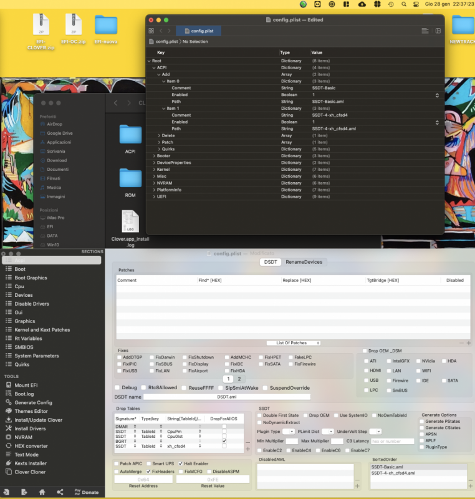Open Google Drive in Finder sidebar
The height and width of the screenshot is (499, 475).
click(x=56, y=133)
